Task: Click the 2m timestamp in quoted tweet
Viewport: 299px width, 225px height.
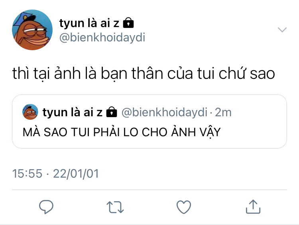Action: [x=223, y=112]
